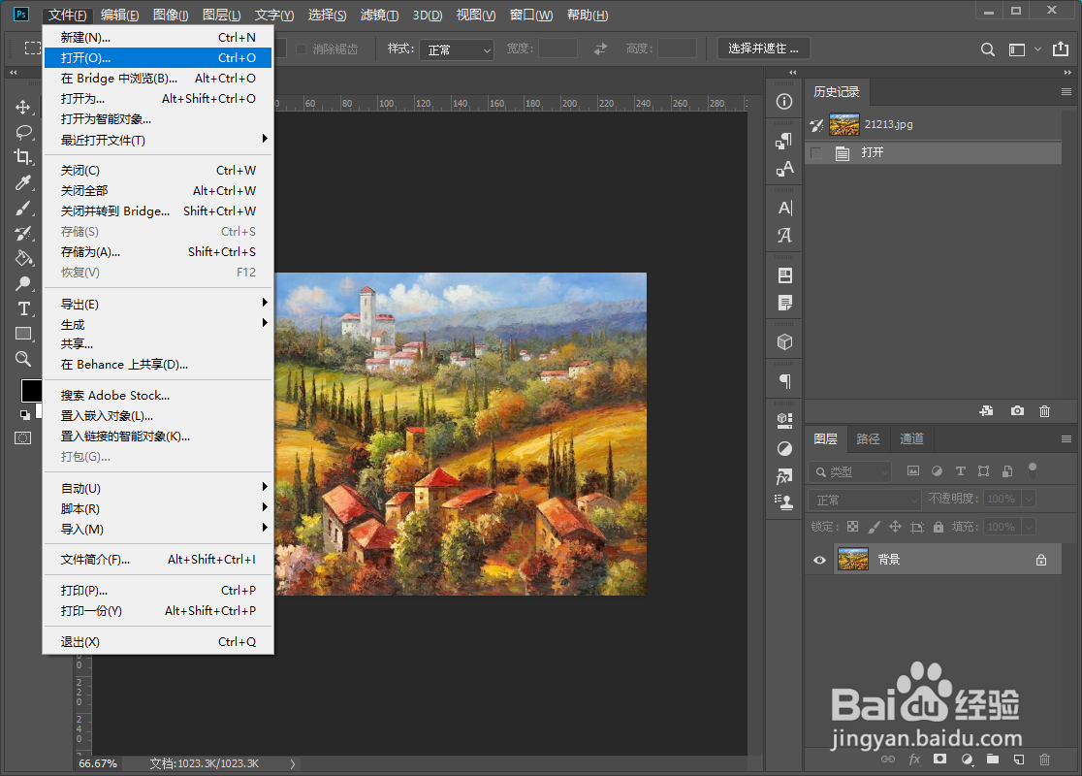1082x776 pixels.
Task: Choose 退出(X) to quit Photoshop
Action: point(158,642)
